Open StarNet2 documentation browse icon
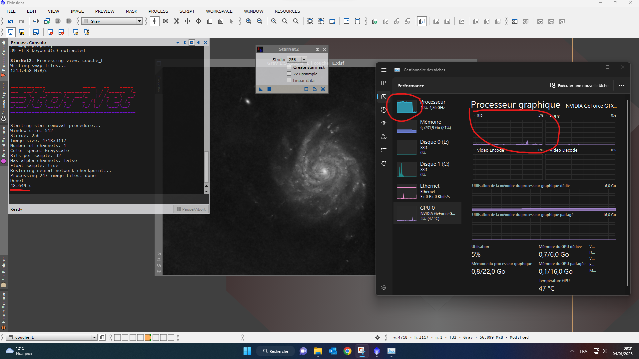 pos(315,89)
